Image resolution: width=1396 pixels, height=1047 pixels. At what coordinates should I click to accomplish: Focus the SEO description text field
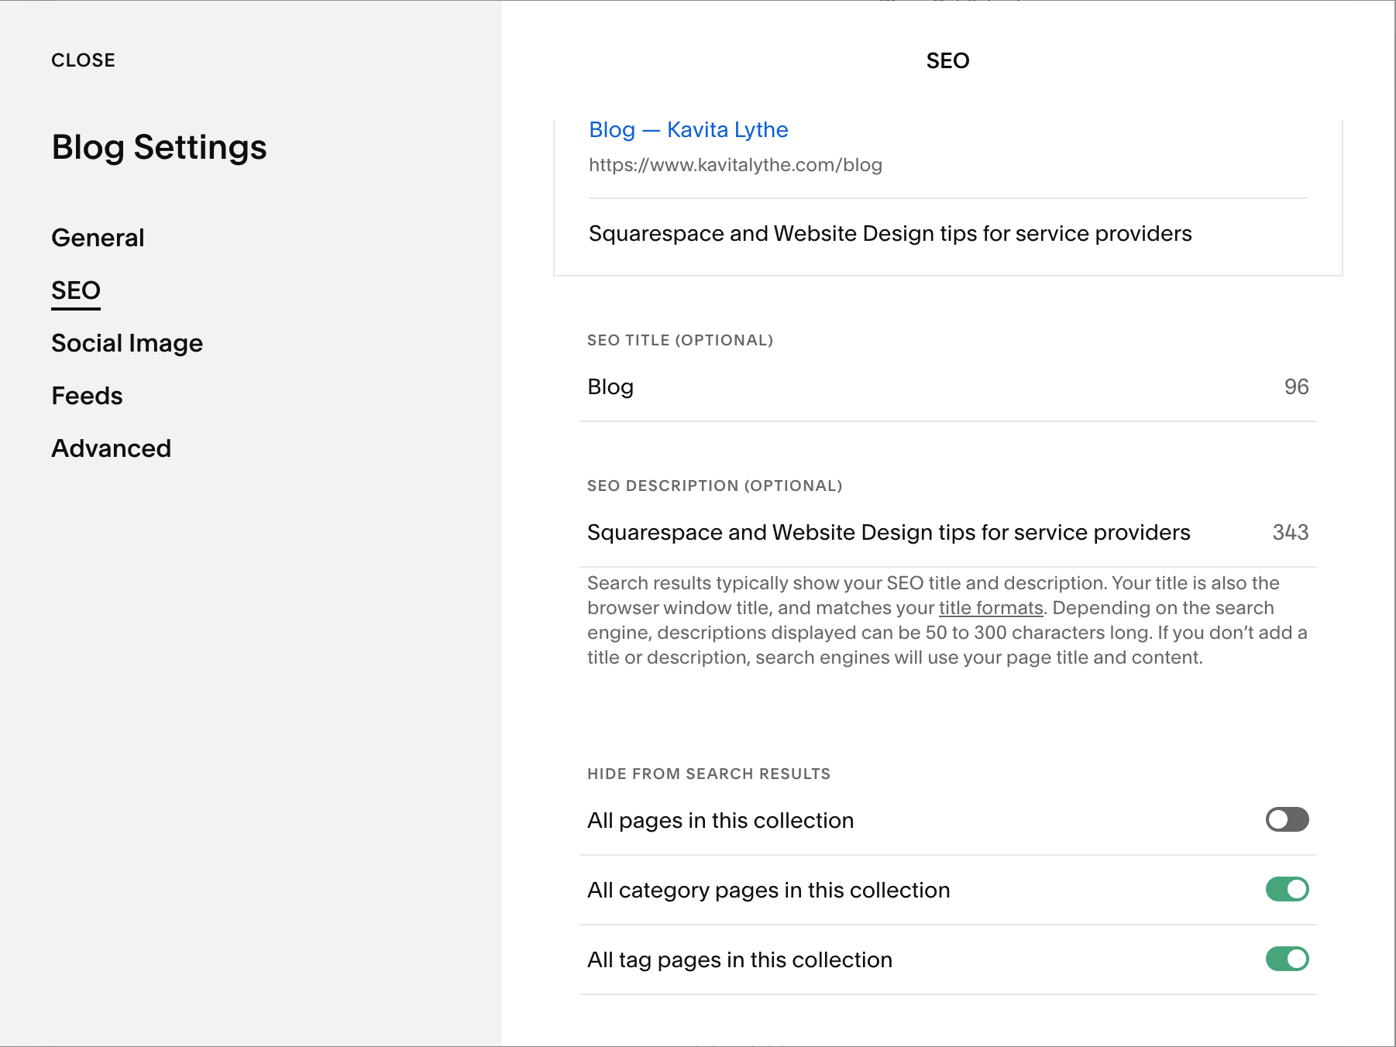[x=888, y=533]
